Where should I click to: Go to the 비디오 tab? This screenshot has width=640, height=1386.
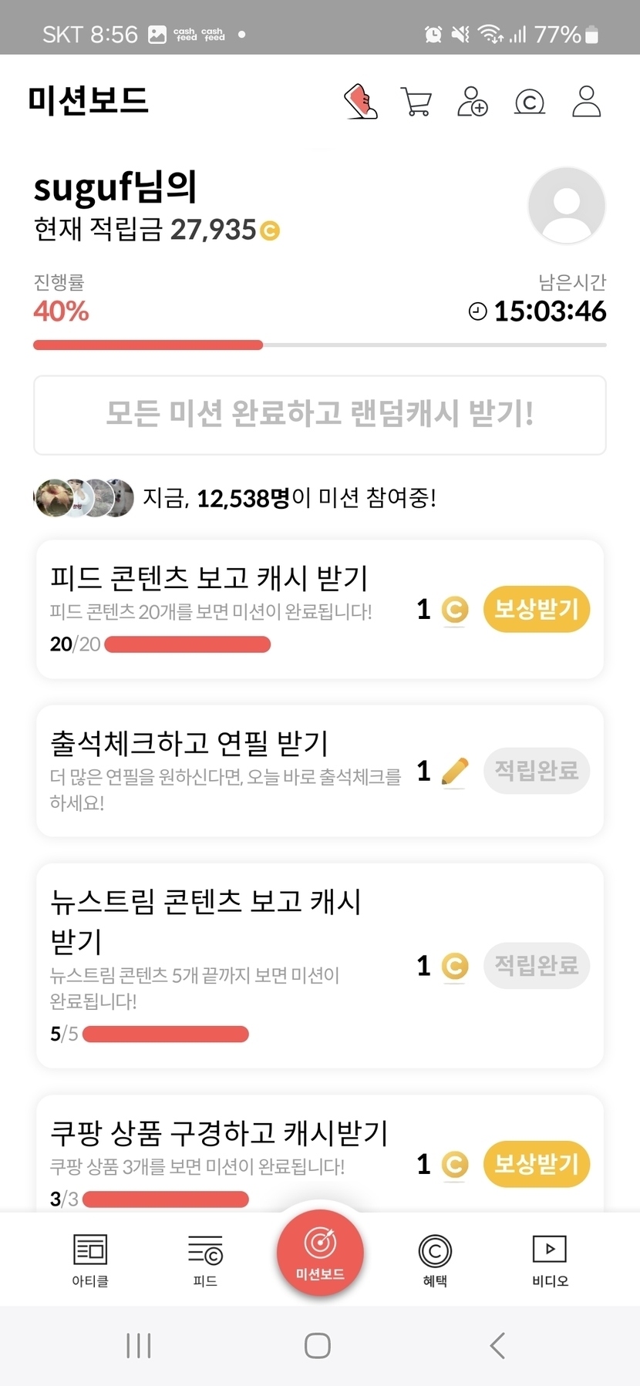[x=550, y=1259]
